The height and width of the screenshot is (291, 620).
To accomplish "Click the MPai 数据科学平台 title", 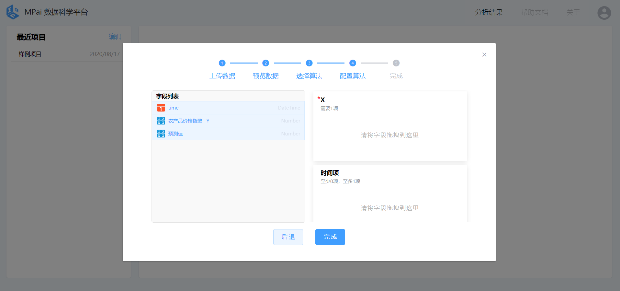I will (56, 12).
